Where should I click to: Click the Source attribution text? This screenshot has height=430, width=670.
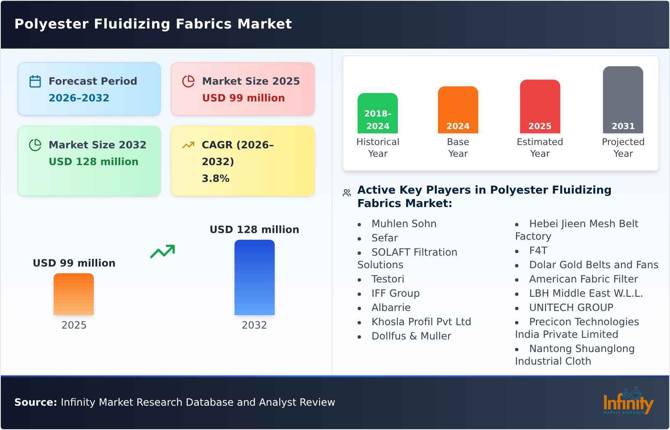click(174, 402)
